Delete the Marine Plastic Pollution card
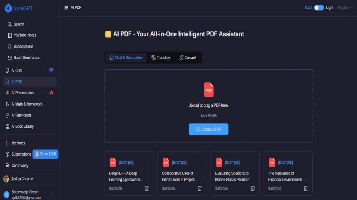Image resolution: width=357 pixels, height=200 pixels. pos(252,189)
